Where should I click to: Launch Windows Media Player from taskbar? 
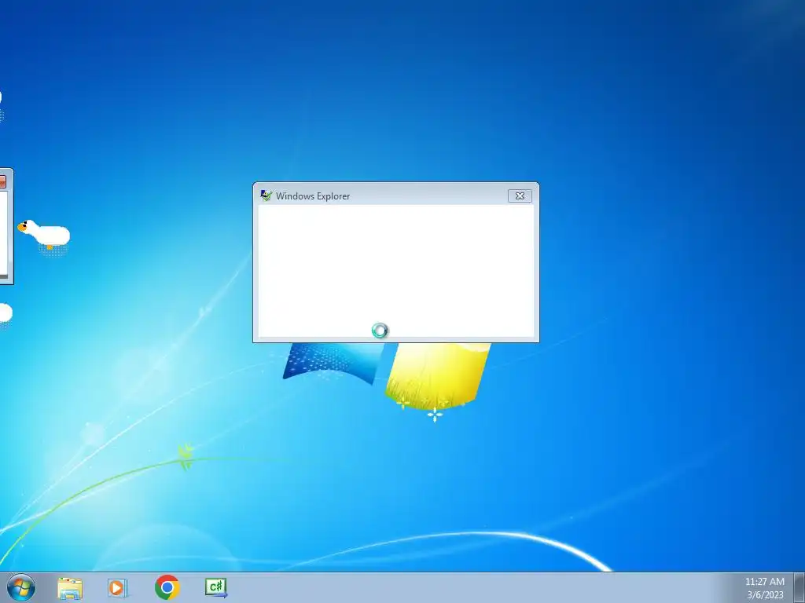coord(118,587)
